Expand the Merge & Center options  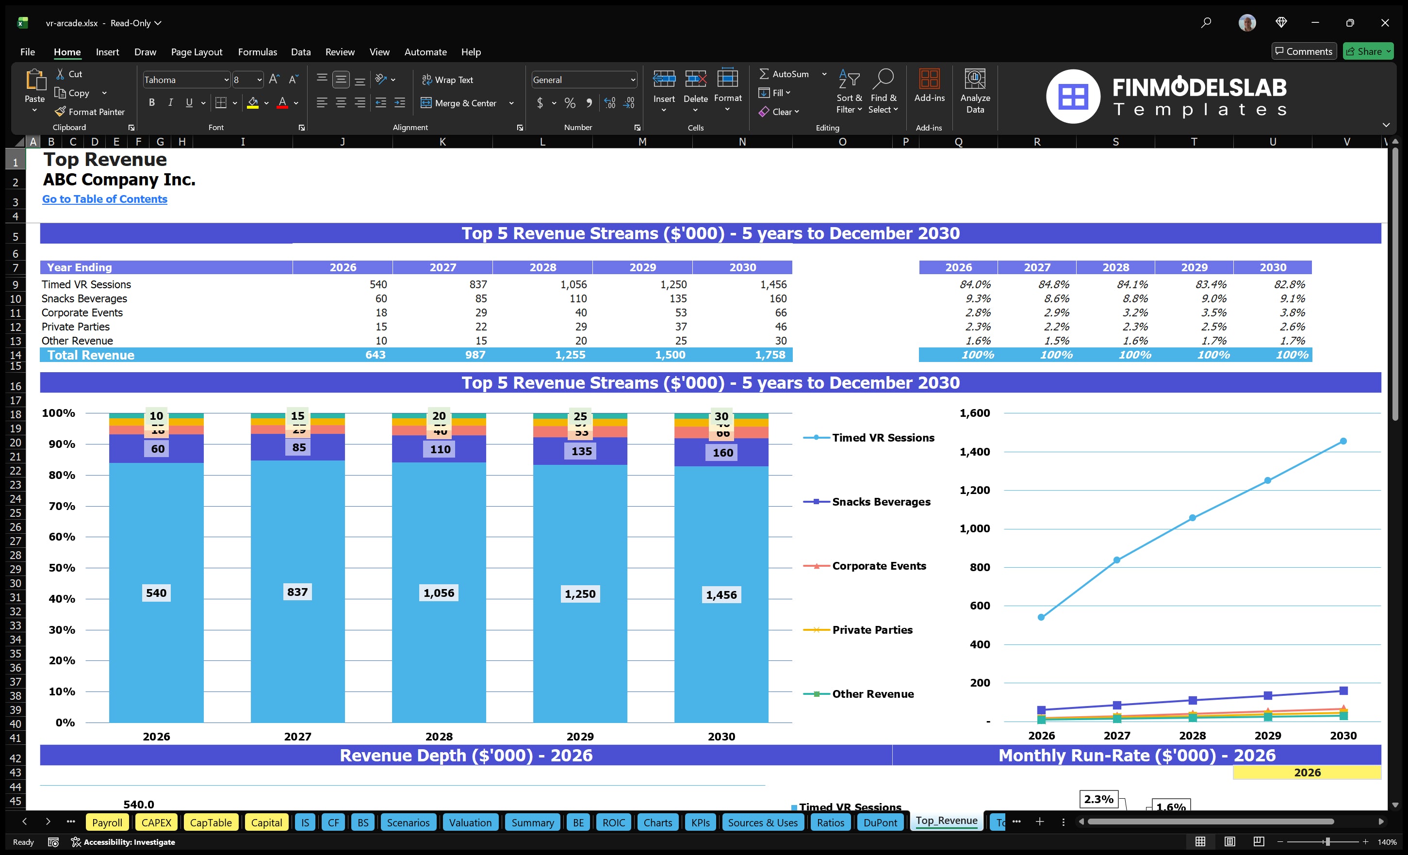click(x=511, y=103)
